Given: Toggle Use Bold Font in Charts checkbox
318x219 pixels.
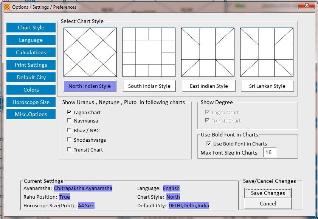Looking at the screenshot, I should tap(208, 144).
